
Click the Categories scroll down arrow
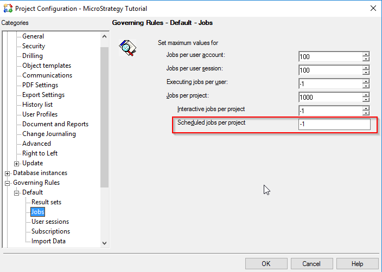[x=105, y=243]
